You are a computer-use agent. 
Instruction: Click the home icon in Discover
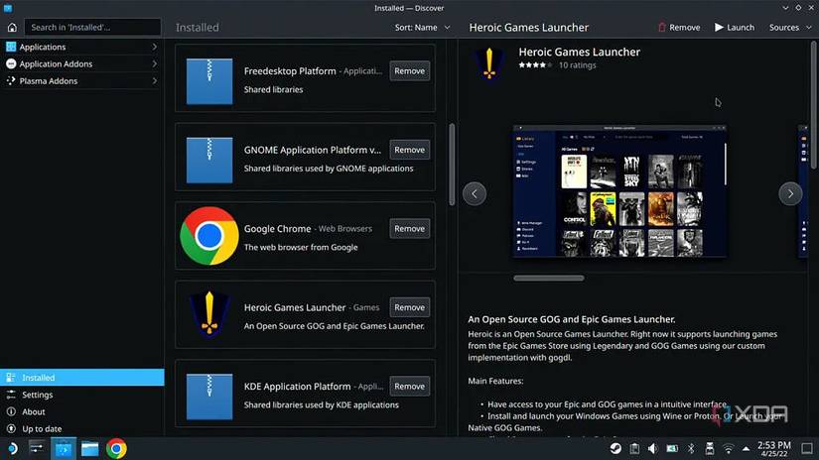pos(12,27)
